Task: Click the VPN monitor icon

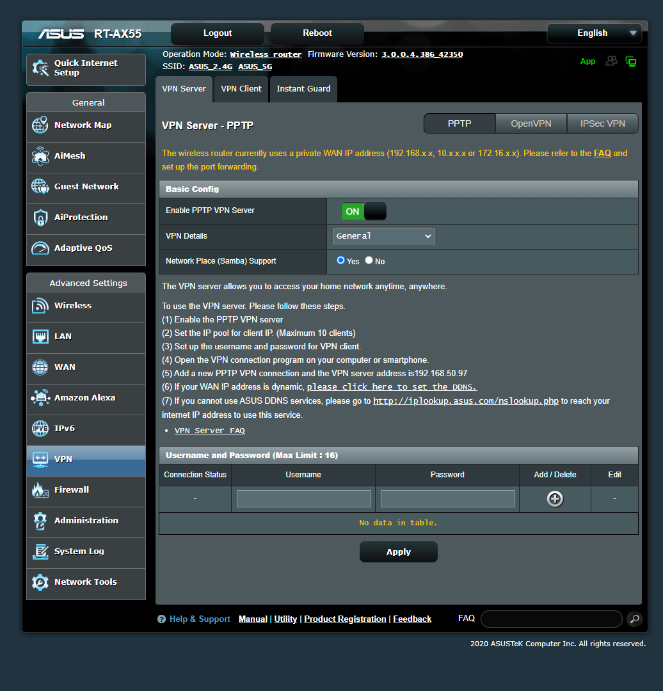Action: pyautogui.click(x=40, y=459)
